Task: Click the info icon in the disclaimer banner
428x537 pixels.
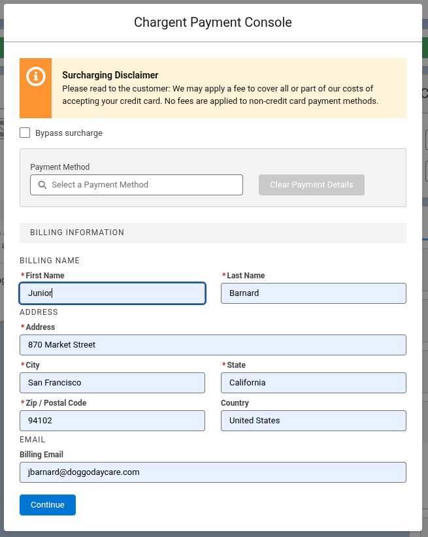Action: coord(36,76)
